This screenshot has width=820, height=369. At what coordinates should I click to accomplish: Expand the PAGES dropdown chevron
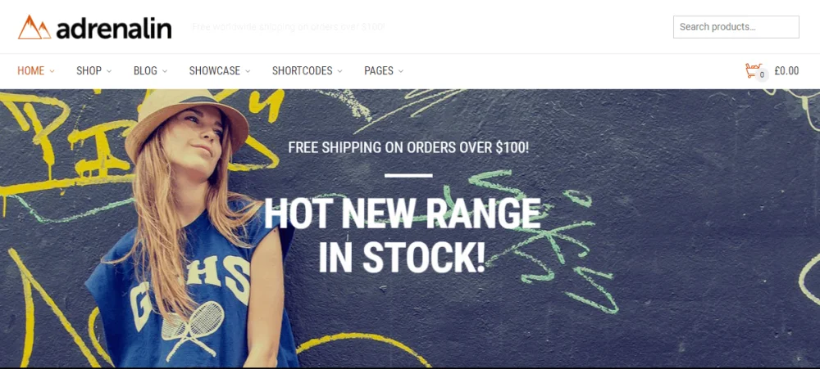pos(401,71)
